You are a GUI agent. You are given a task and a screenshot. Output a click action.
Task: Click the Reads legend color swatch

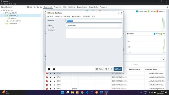point(154,34)
